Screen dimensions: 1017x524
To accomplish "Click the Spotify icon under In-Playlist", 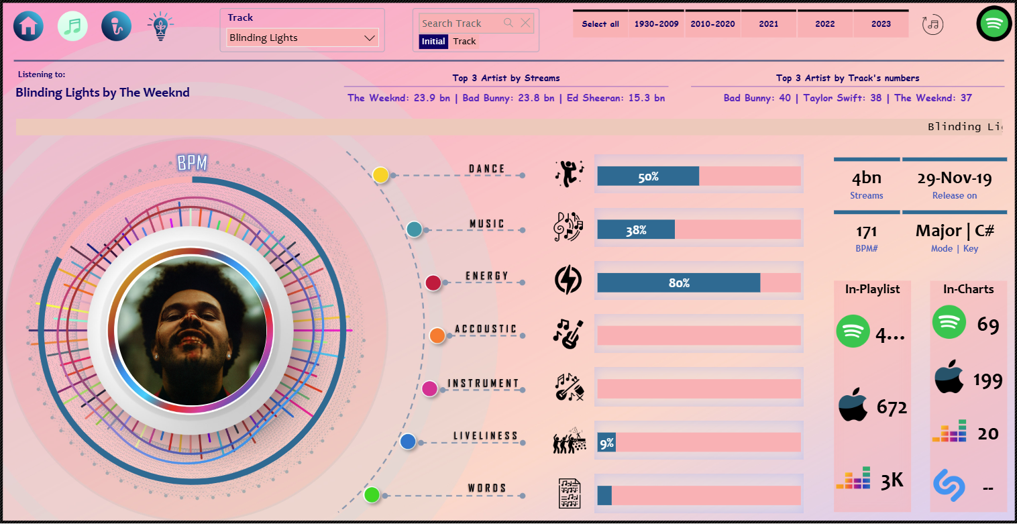I will coord(853,331).
